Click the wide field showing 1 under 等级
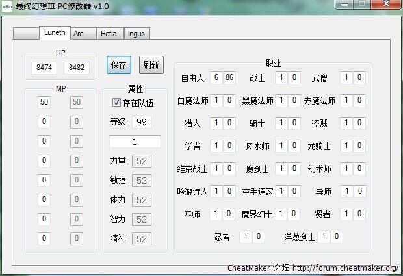This screenshot has height=276, width=403. point(135,142)
